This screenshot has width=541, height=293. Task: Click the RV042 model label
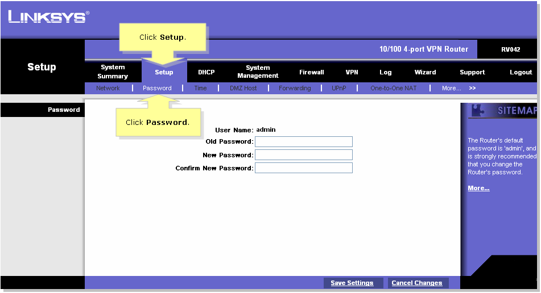point(511,49)
